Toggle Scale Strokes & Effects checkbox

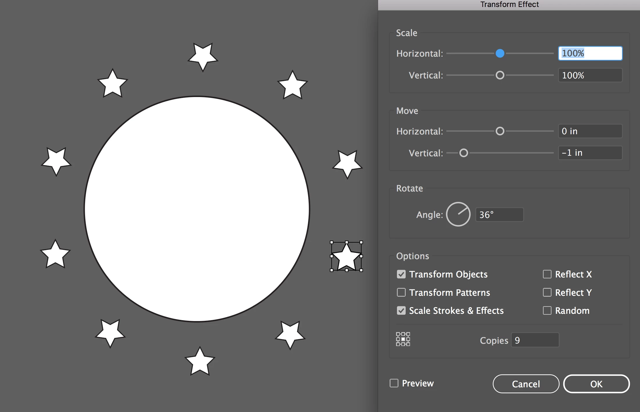(401, 311)
